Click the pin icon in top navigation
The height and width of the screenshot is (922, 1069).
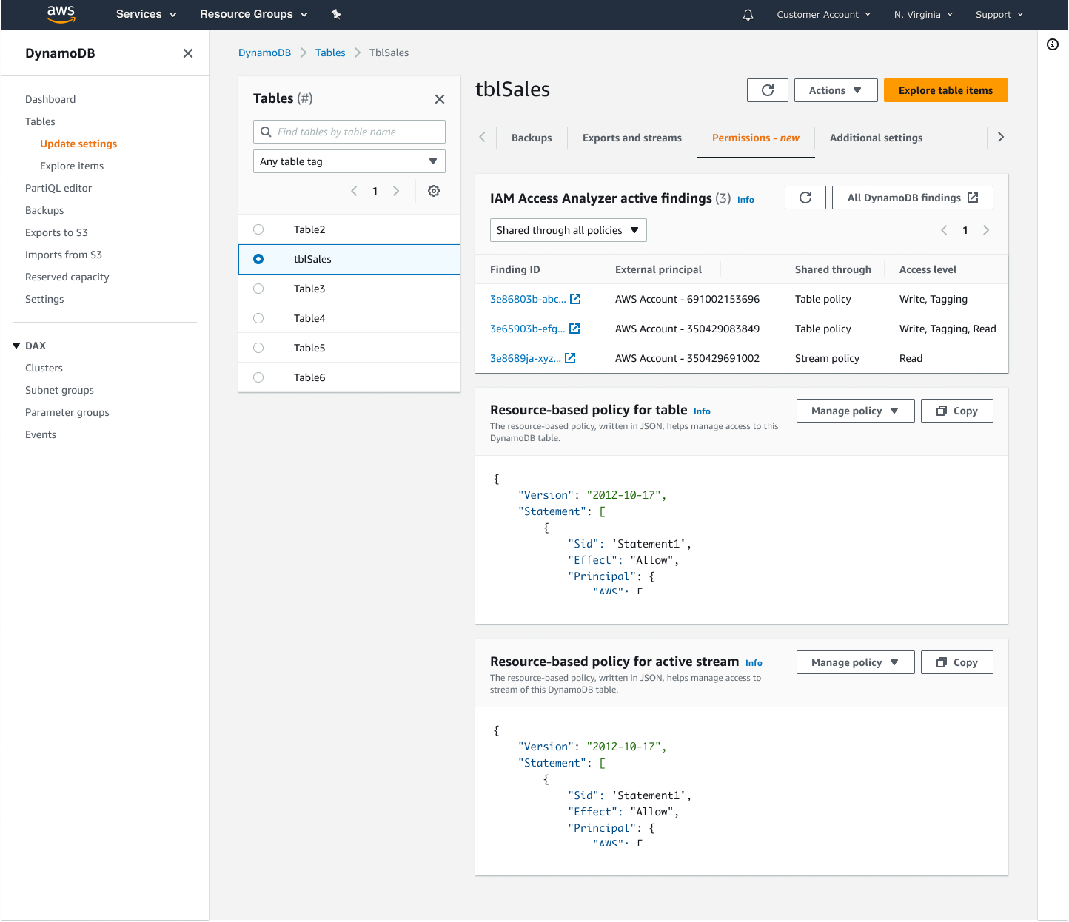pyautogui.click(x=336, y=15)
